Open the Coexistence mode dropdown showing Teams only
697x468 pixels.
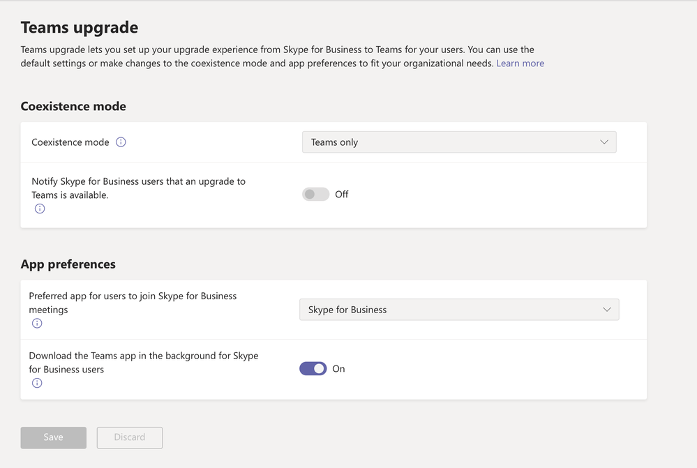click(x=459, y=142)
